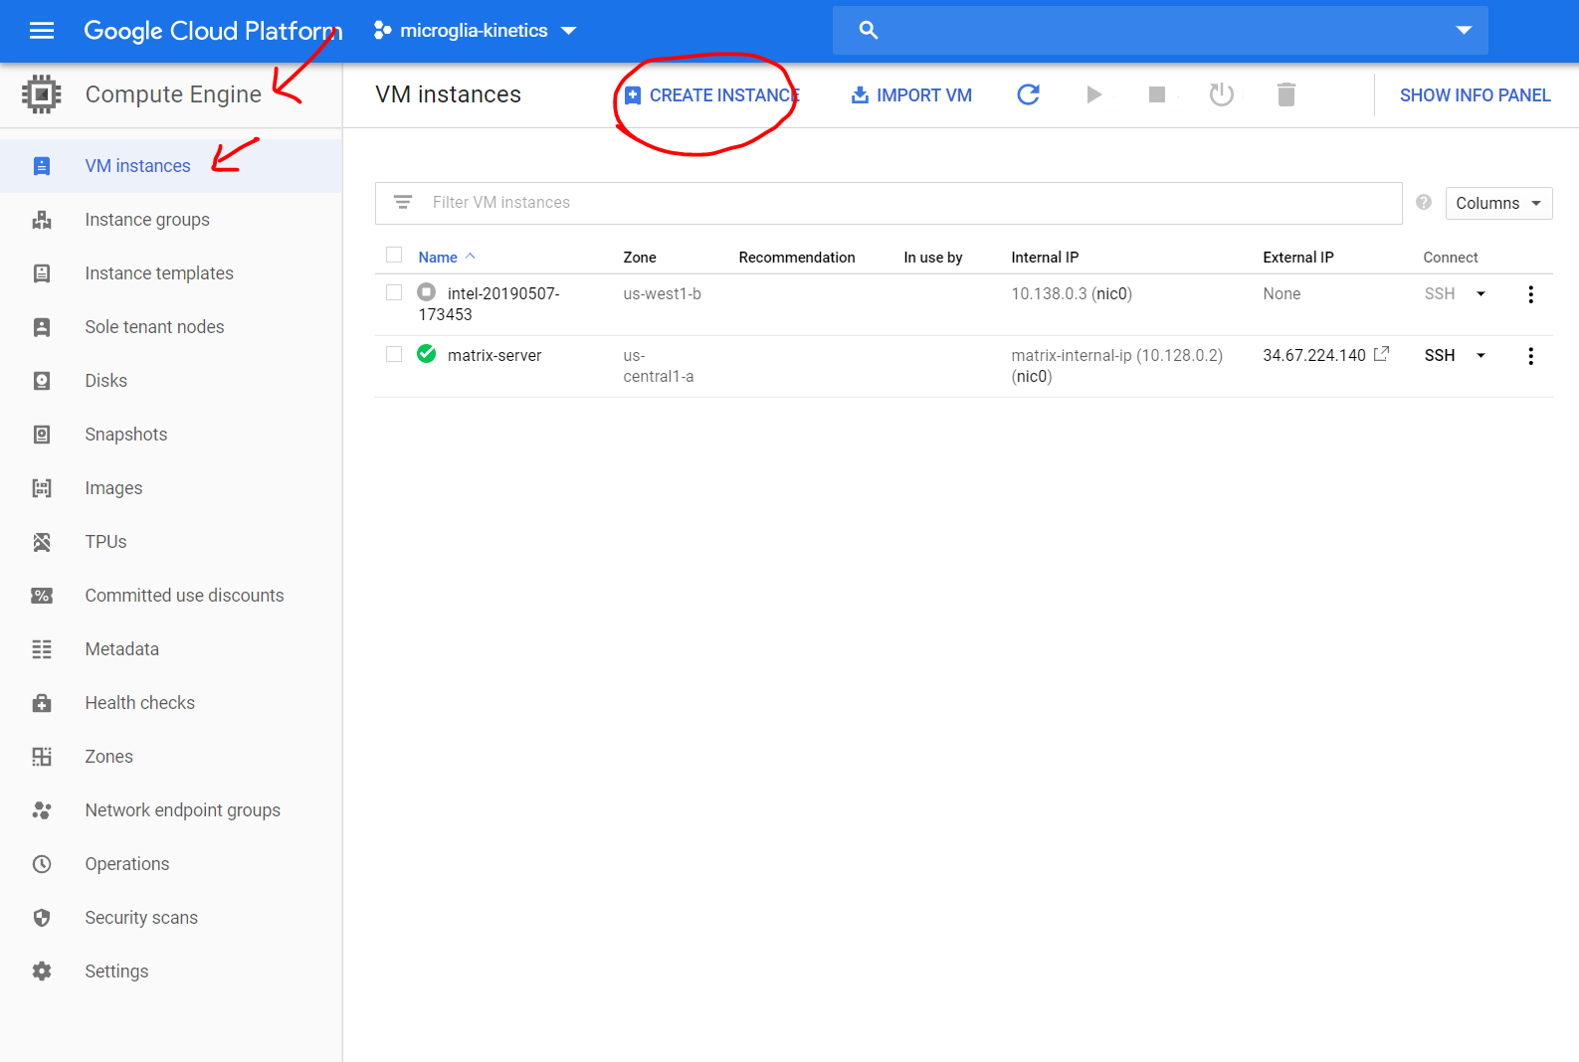This screenshot has width=1579, height=1062.
Task: Click the Snapshots sidebar icon
Action: coord(42,435)
